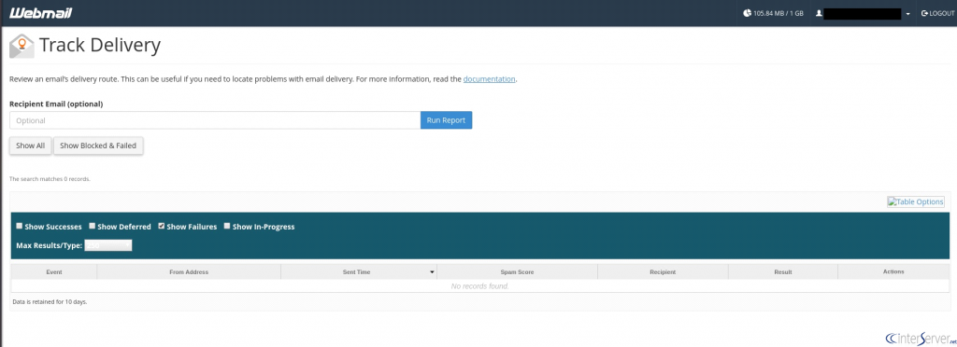Enable Show In-Progress checkbox

coord(227,226)
